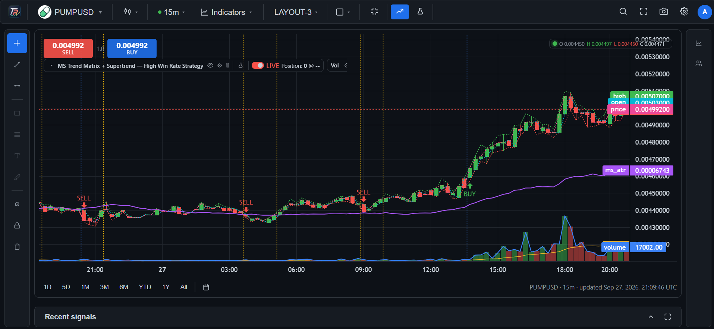Image resolution: width=714 pixels, height=329 pixels.
Task: Select the 1M time range
Action: click(85, 287)
